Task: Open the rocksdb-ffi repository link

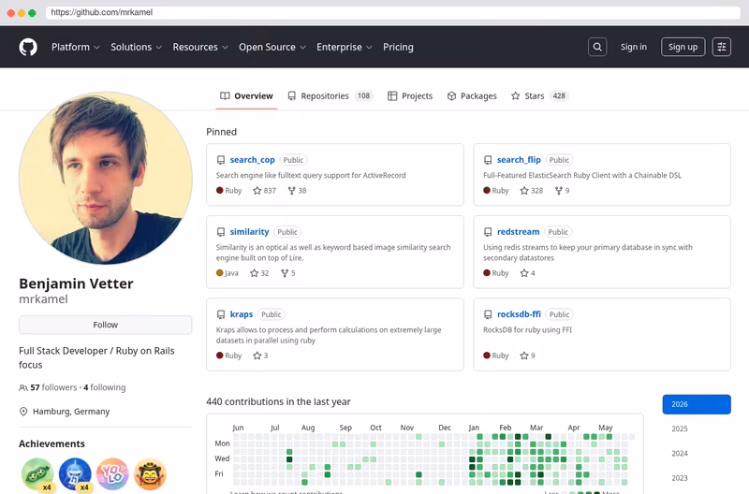Action: point(519,314)
